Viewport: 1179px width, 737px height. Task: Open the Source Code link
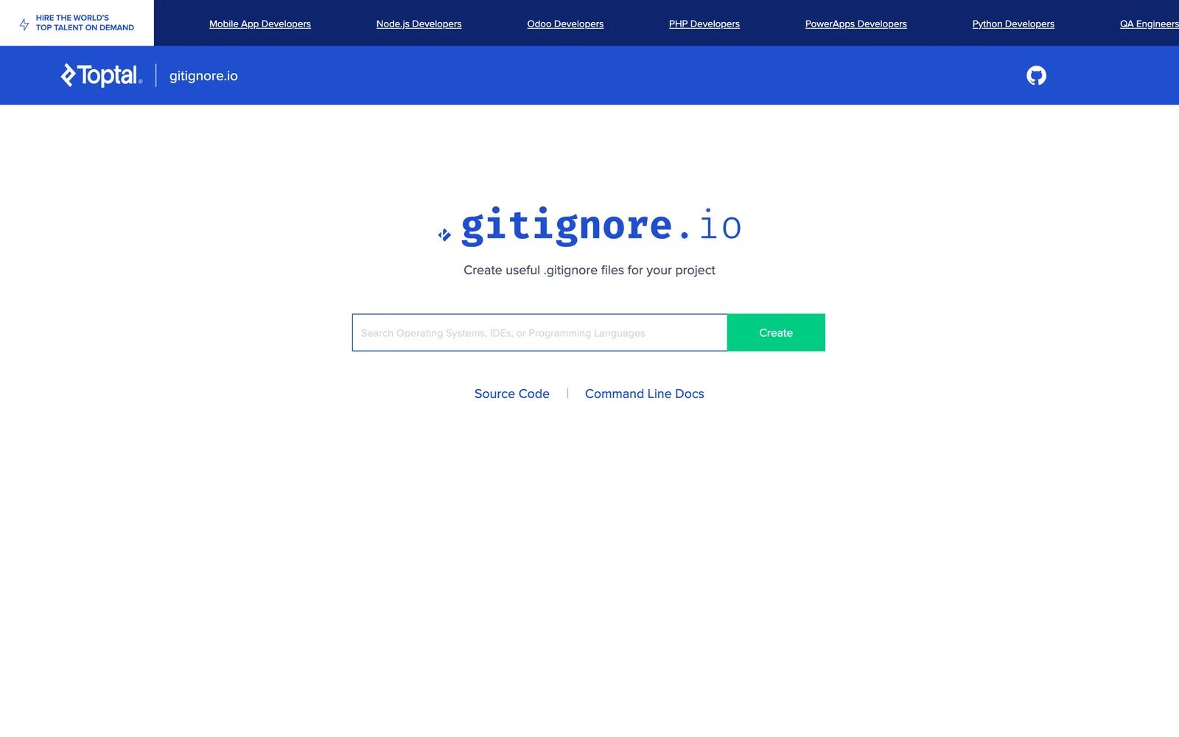512,394
